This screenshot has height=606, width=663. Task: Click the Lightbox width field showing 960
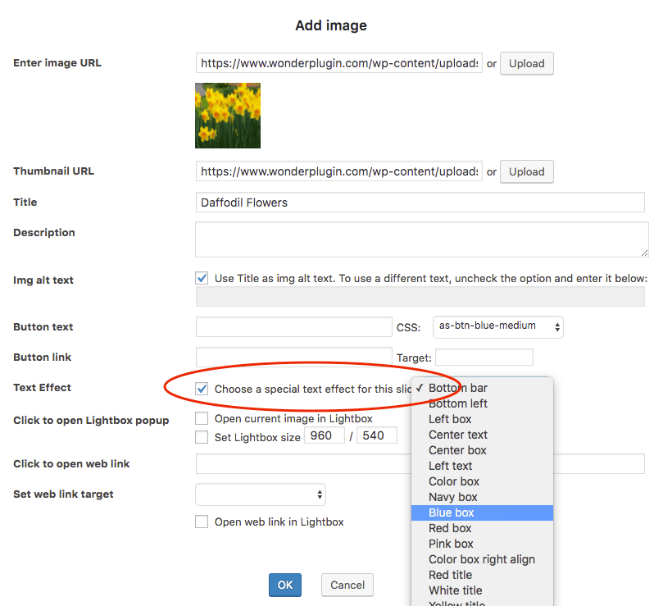(325, 435)
